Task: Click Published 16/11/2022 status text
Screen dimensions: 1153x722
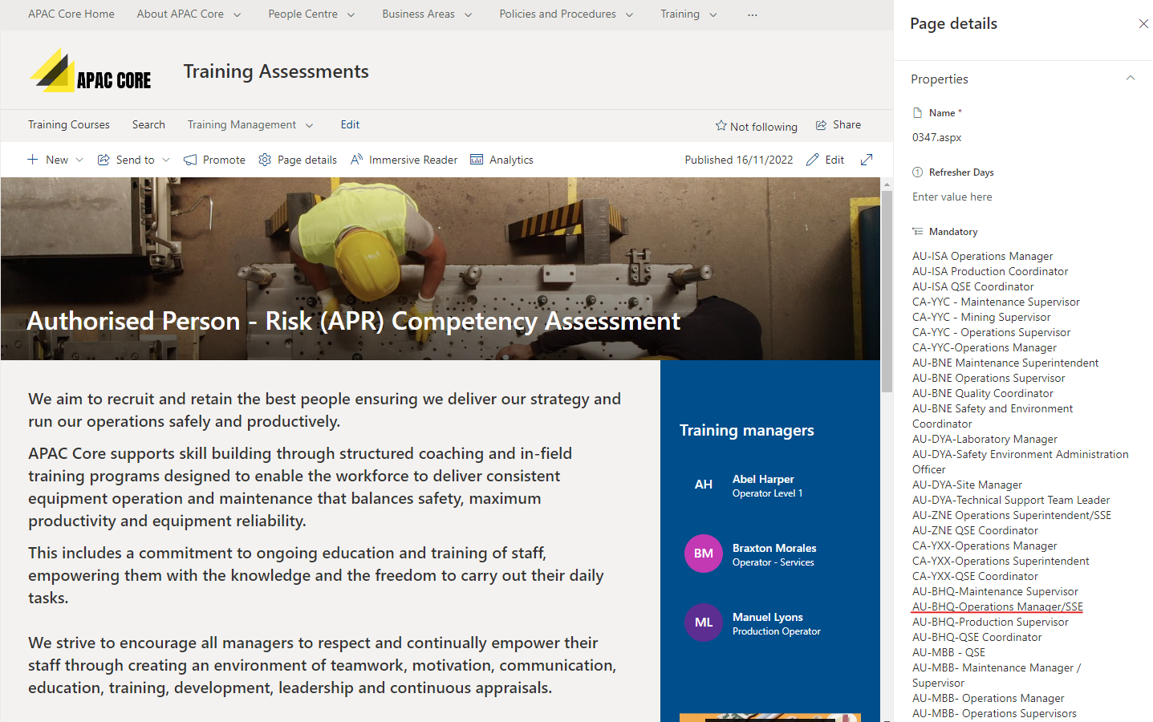Action: pos(739,160)
